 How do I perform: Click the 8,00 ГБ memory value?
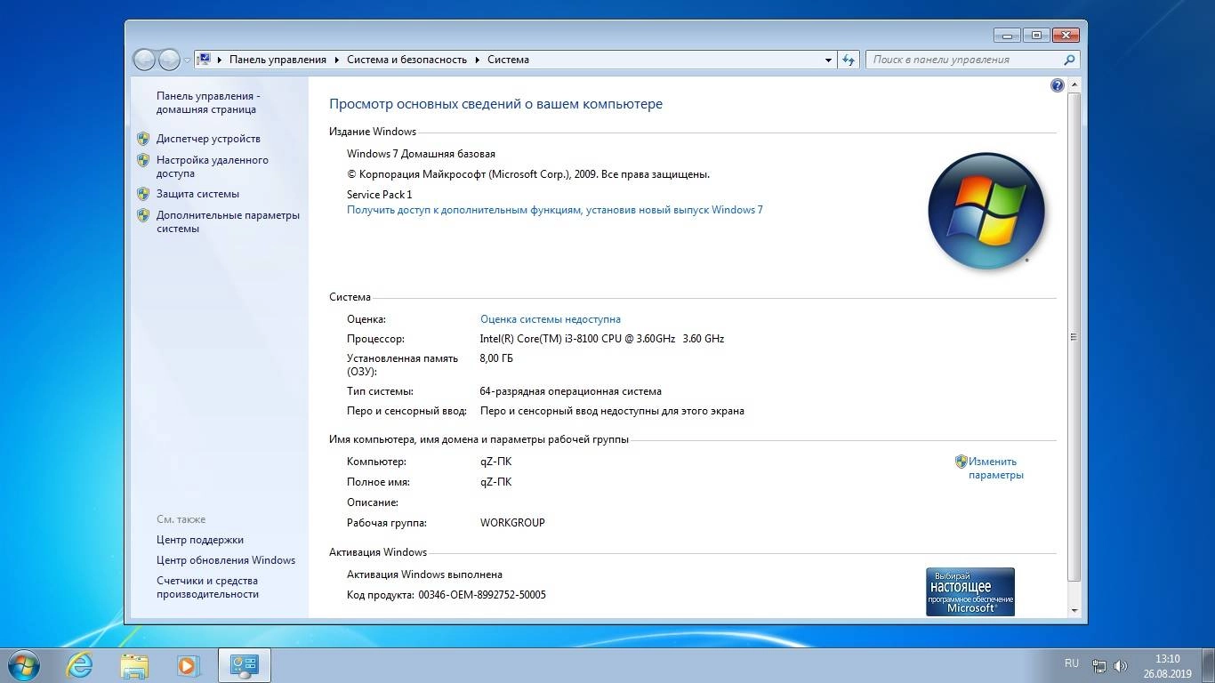pos(496,358)
